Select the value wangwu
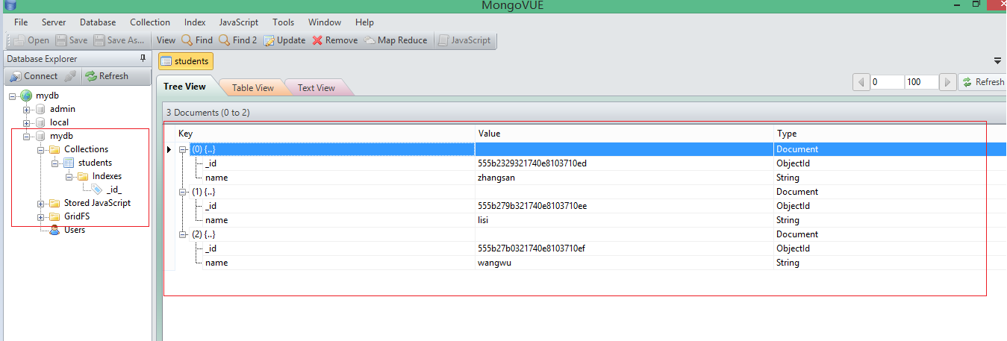Image resolution: width=1007 pixels, height=341 pixels. pos(493,263)
